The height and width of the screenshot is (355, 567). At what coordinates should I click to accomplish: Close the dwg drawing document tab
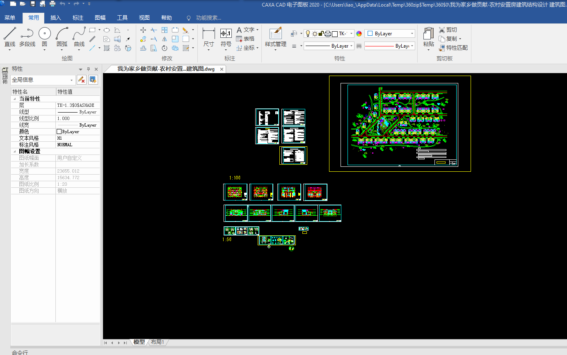(x=222, y=69)
